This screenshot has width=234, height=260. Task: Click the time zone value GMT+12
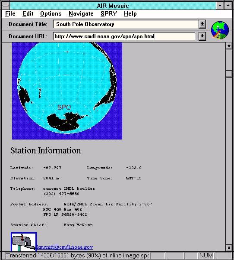133,178
